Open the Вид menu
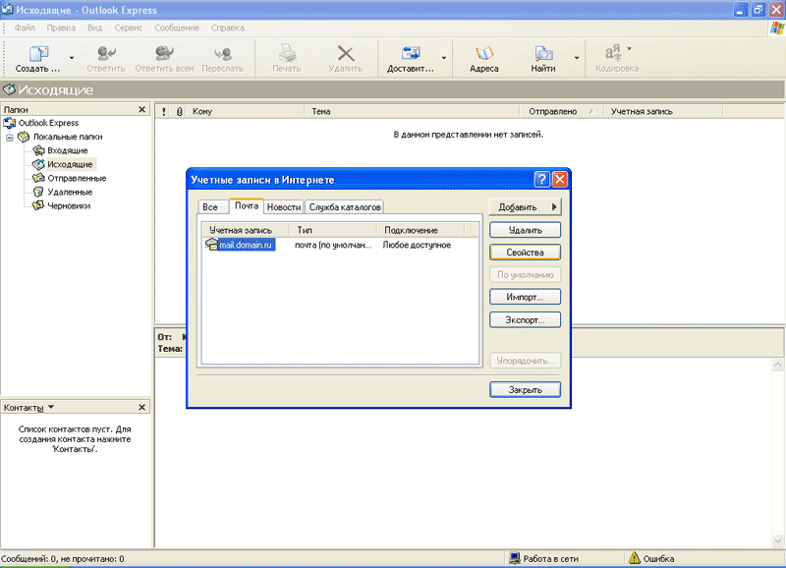786x568 pixels. [94, 28]
